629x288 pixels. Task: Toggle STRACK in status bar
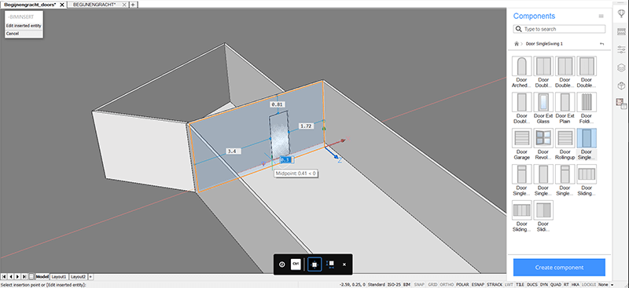click(495, 284)
